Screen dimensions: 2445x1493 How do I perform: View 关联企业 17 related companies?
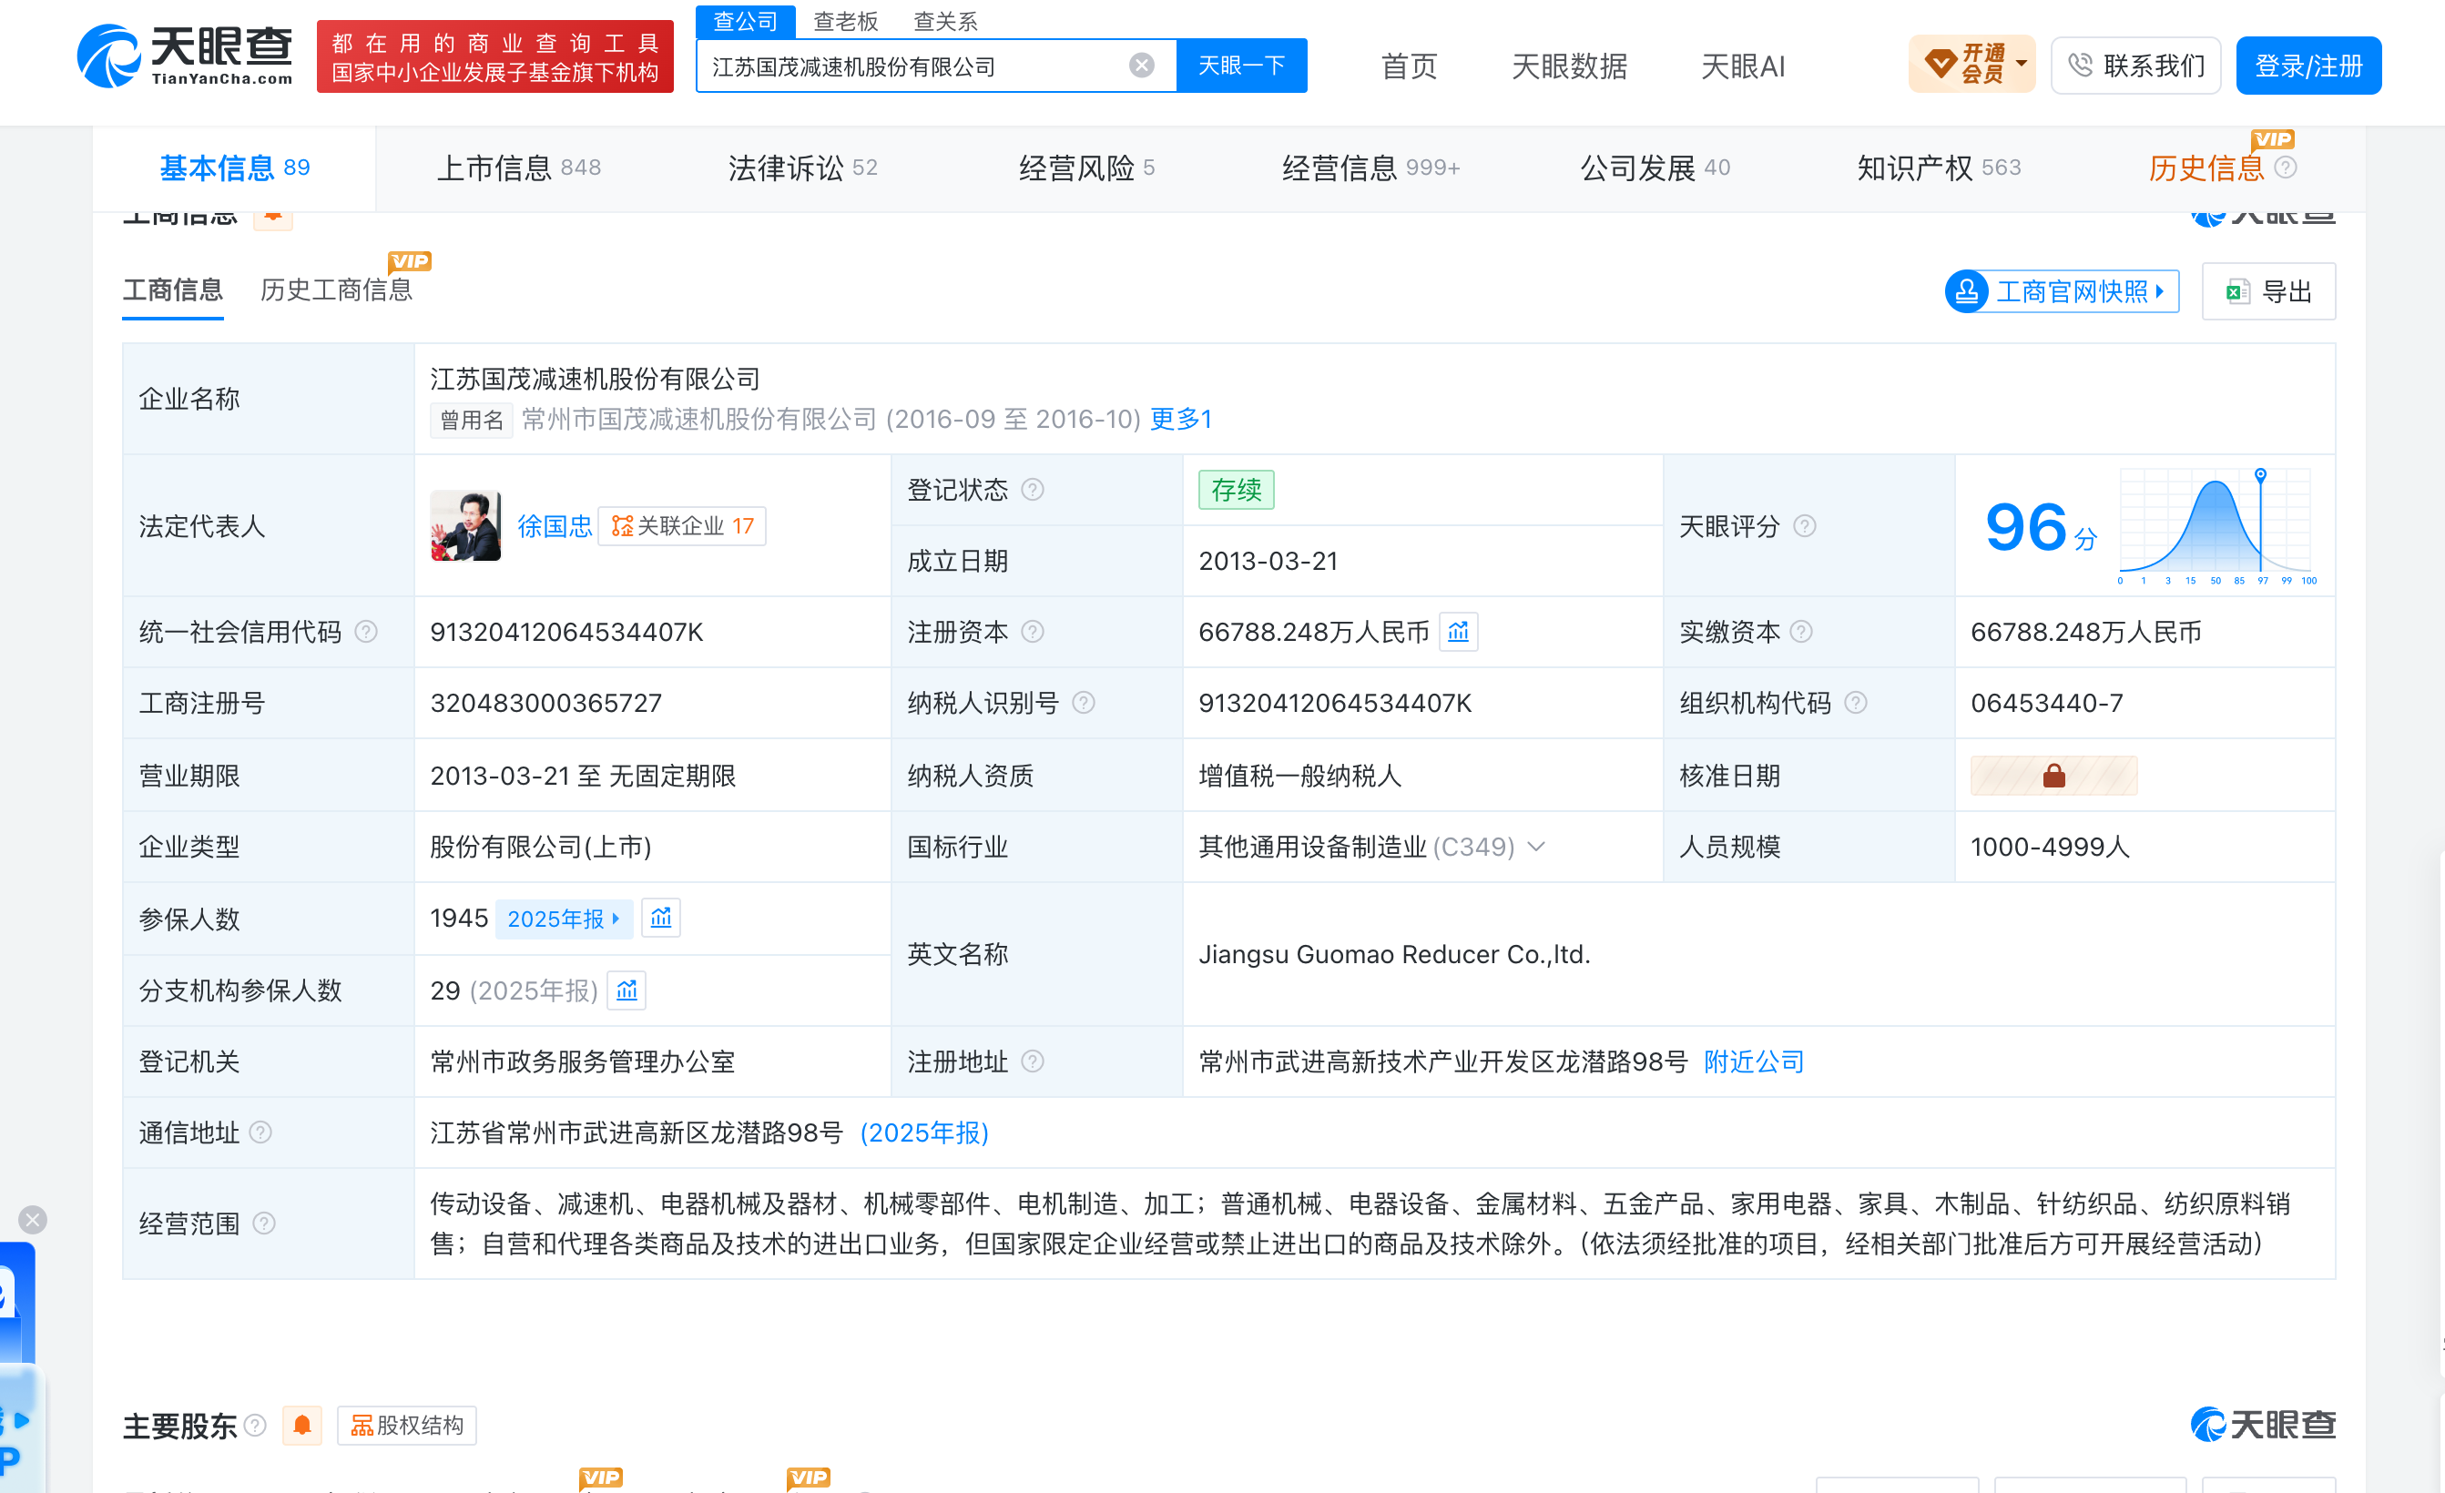coord(682,526)
